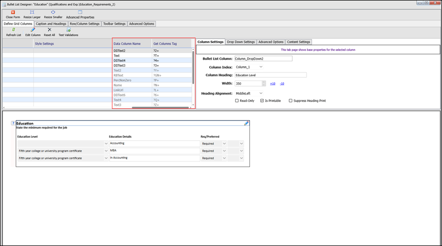Click the Width value field
The image size is (442, 246).
pos(248,83)
